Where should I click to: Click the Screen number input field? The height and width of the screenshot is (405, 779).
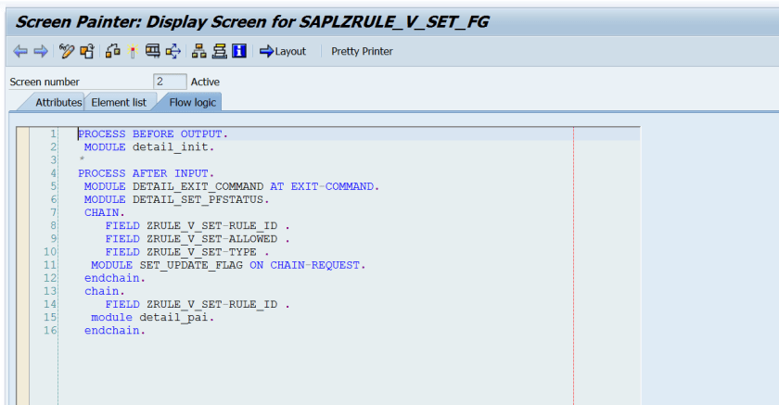[x=170, y=82]
